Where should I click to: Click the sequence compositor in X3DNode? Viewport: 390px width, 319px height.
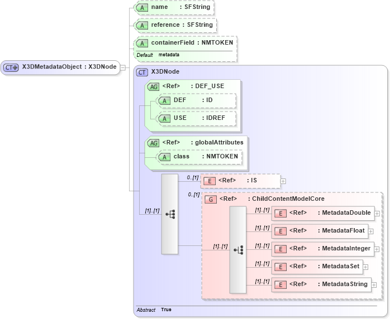coord(170,214)
